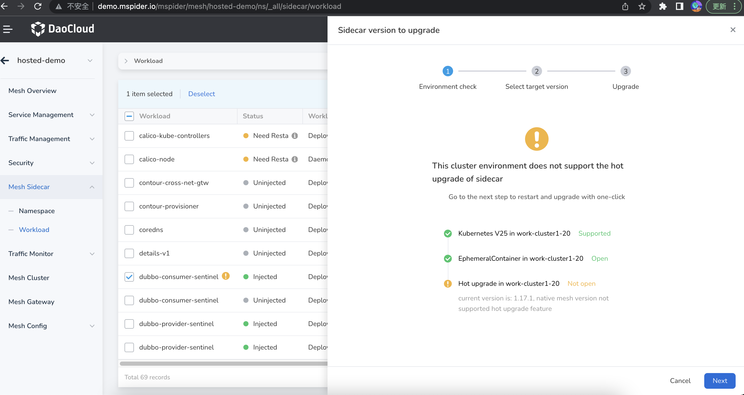Image resolution: width=744 pixels, height=395 pixels.
Task: Check contour-provisioner checkbox
Action: 129,206
